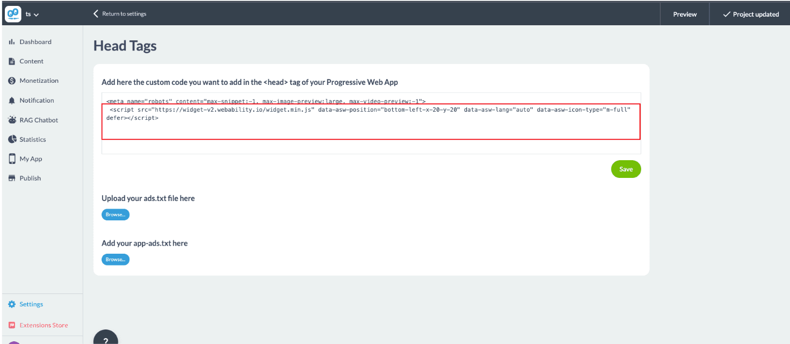The width and height of the screenshot is (790, 344).
Task: Open the Extensions Store link
Action: pos(44,325)
